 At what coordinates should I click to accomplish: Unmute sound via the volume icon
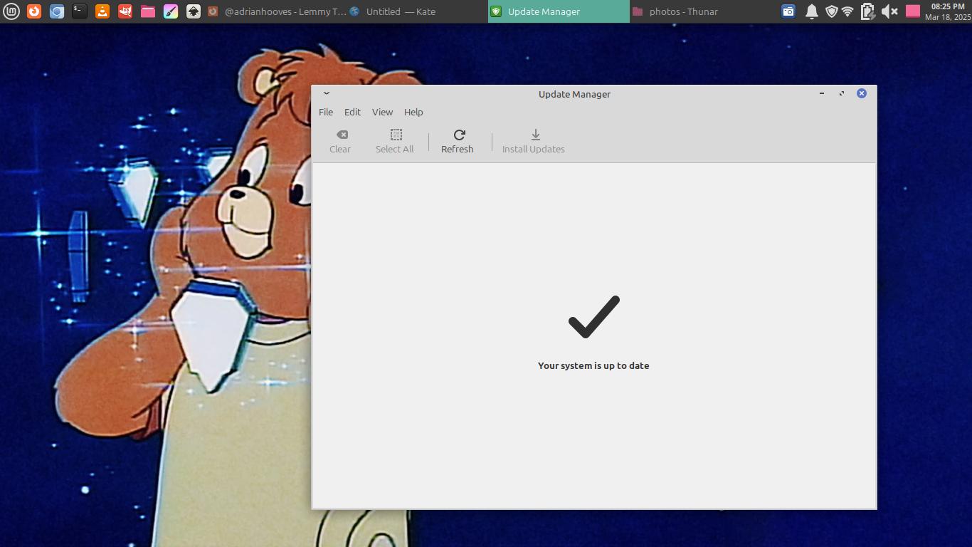889,11
